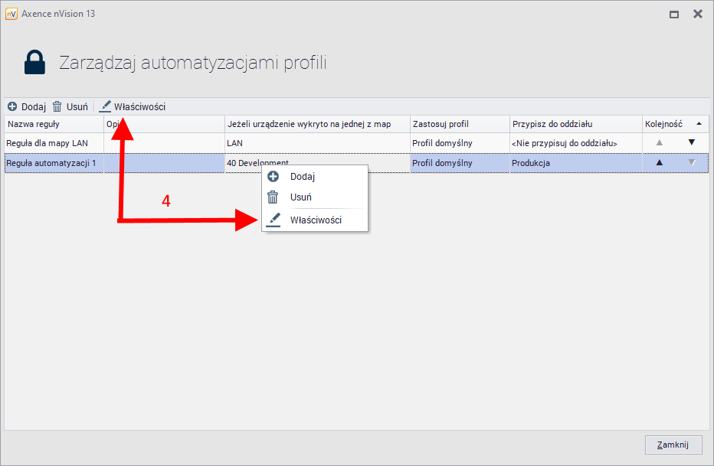Image resolution: width=714 pixels, height=466 pixels.
Task: Click the nVision logo in the title bar
Action: [11, 13]
